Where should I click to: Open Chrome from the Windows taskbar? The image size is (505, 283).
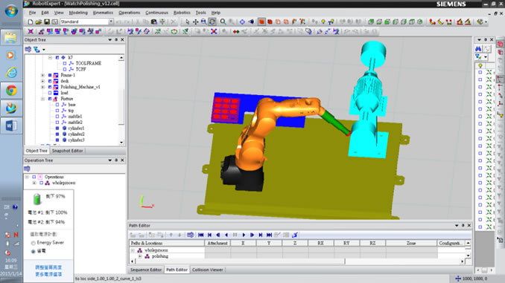[11, 91]
